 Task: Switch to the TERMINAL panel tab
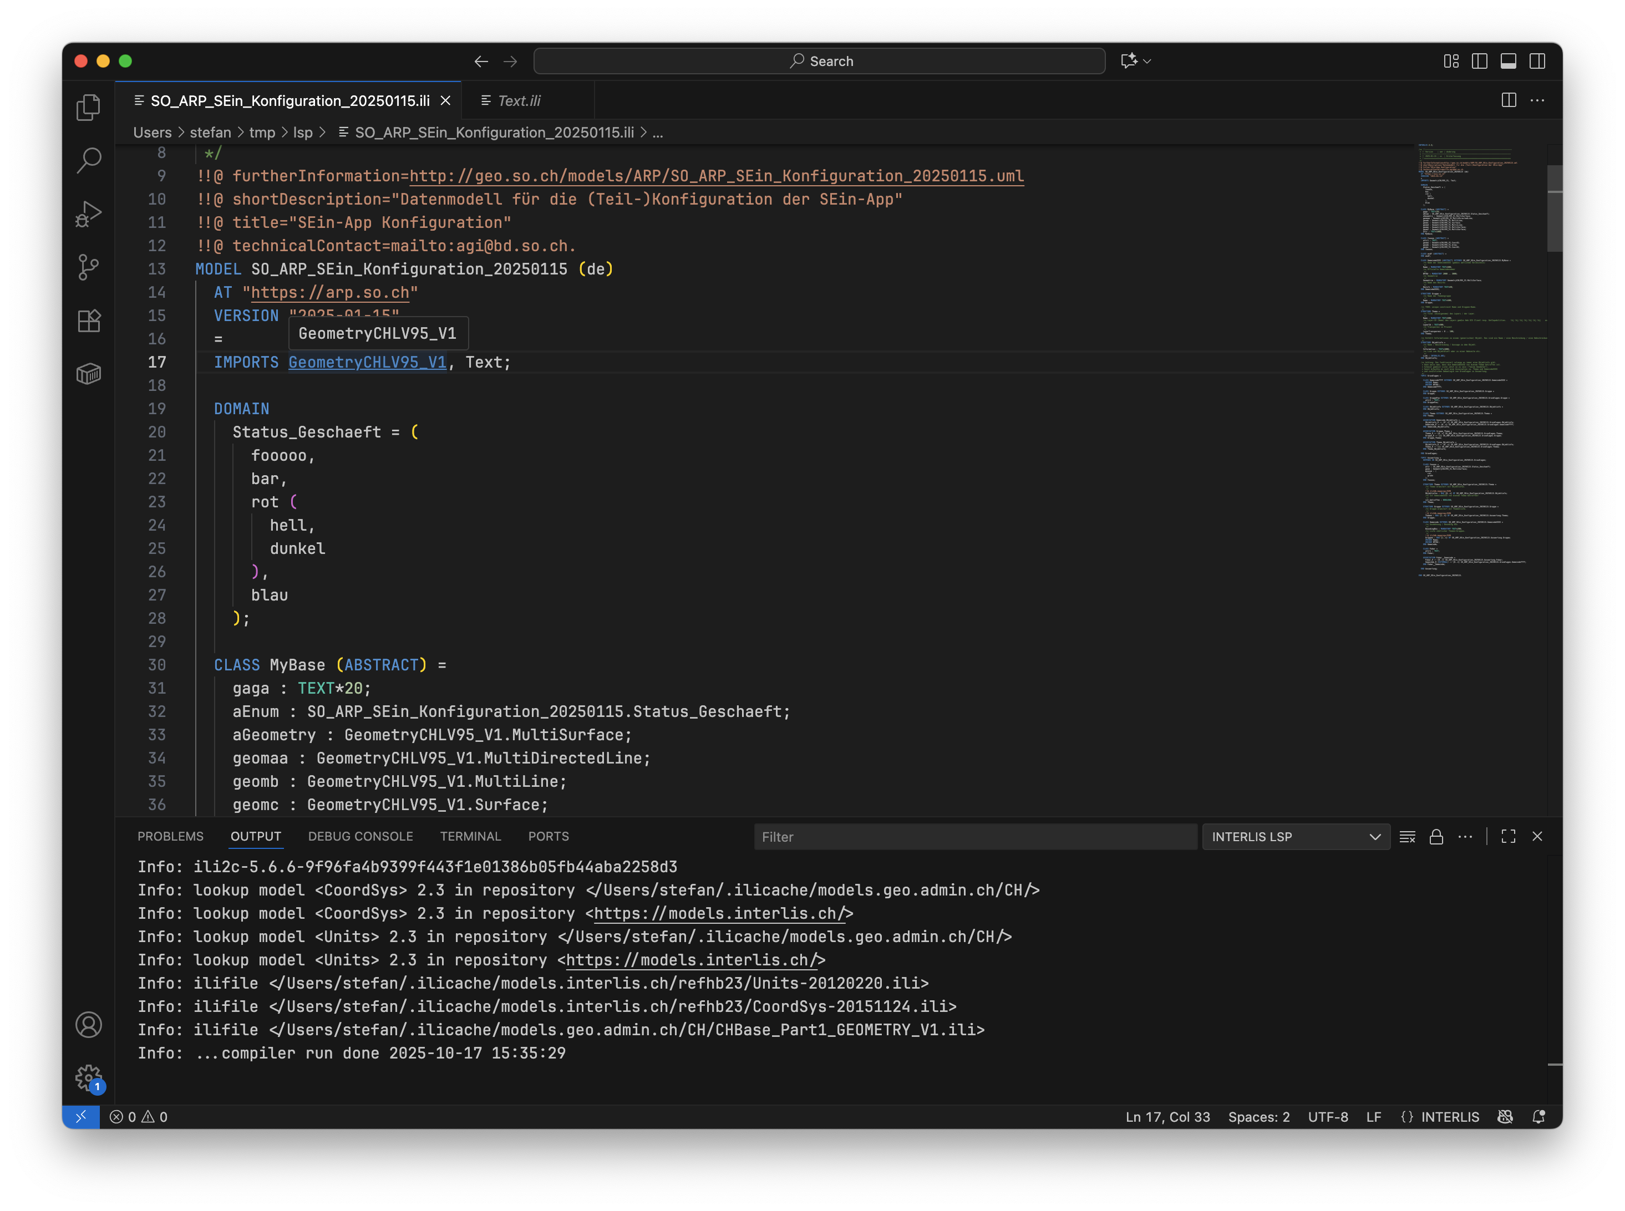pos(470,836)
